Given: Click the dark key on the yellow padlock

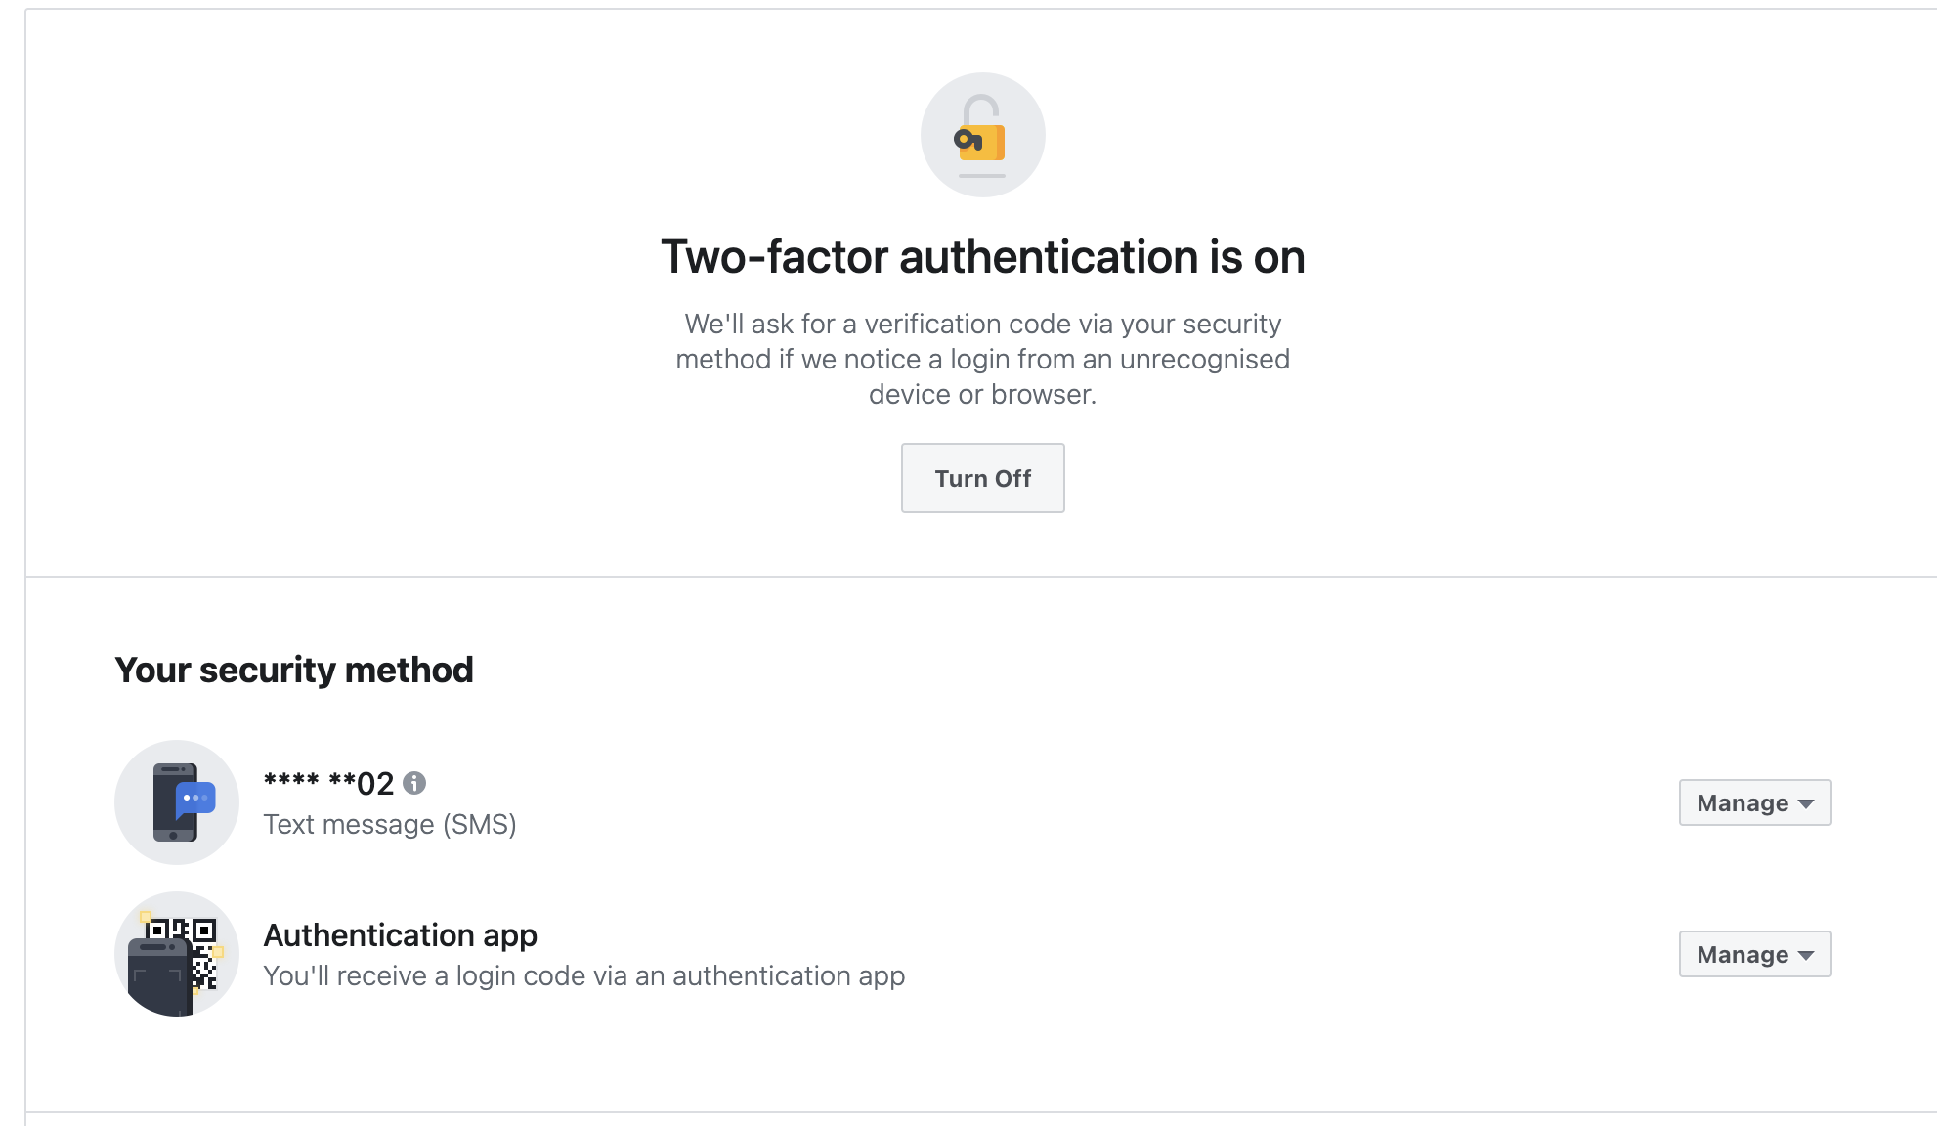Looking at the screenshot, I should tap(968, 141).
